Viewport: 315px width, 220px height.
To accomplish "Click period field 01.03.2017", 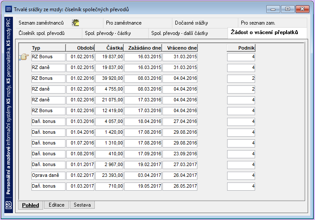I will (x=80, y=186).
